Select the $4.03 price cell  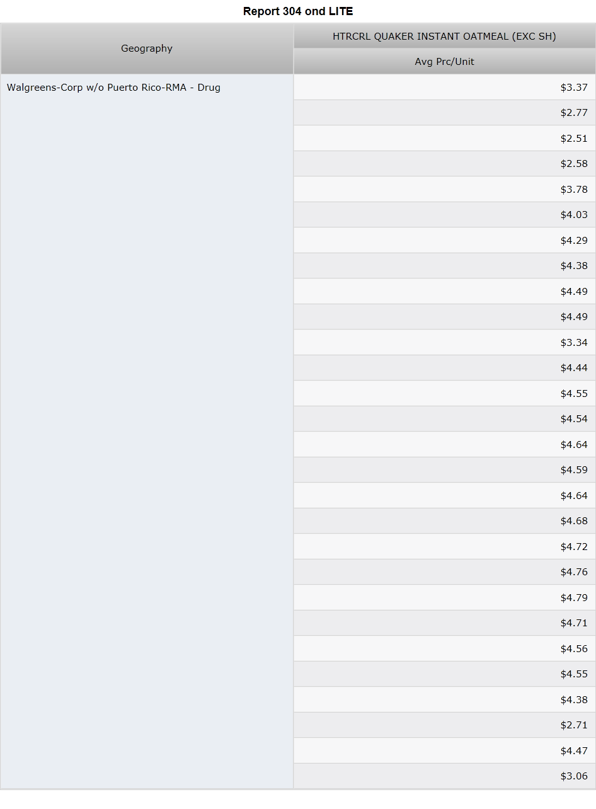click(x=444, y=215)
